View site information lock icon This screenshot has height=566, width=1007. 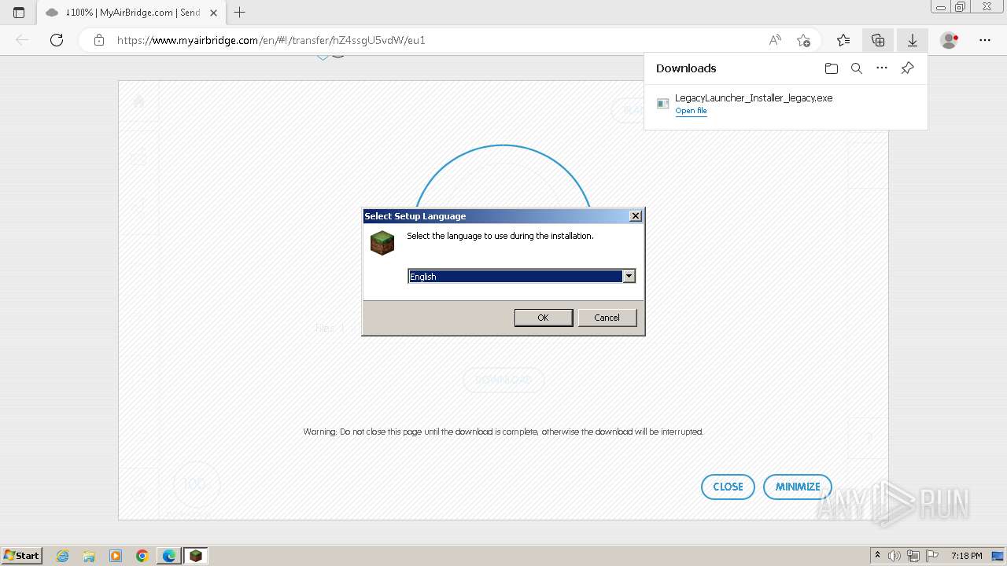[x=99, y=40]
